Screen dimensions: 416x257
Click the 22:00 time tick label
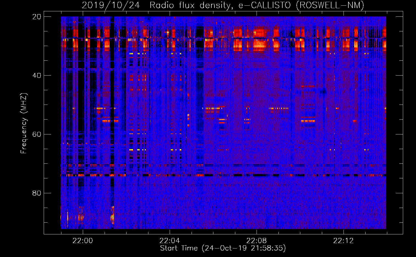[83, 241]
